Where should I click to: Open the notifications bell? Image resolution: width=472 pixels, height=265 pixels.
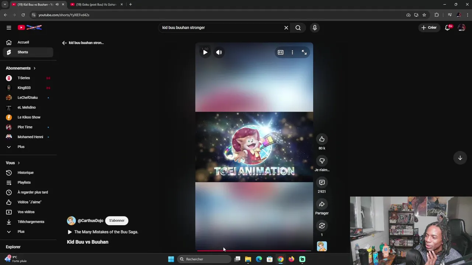(448, 28)
